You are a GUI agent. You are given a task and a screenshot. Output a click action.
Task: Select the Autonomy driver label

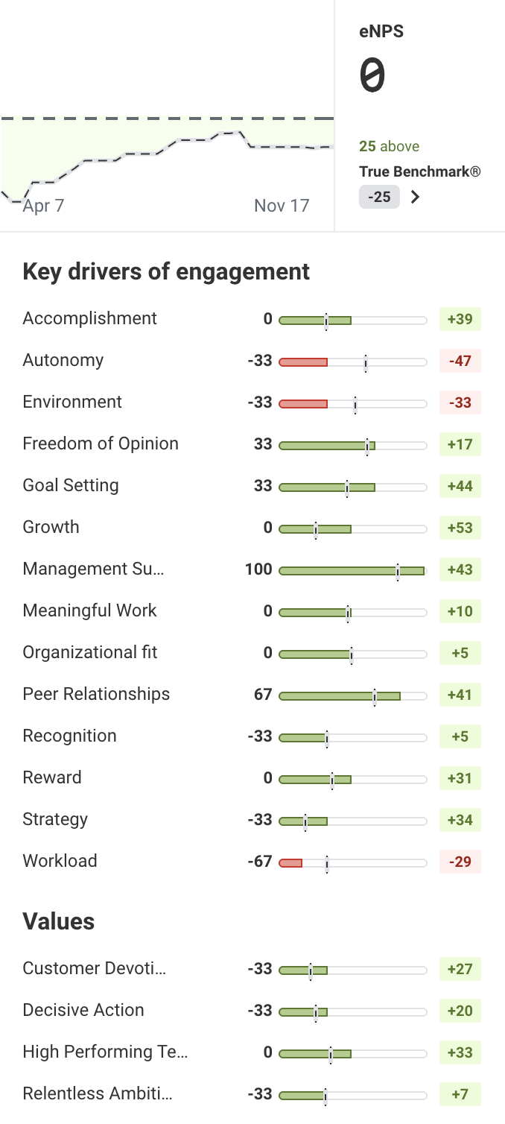pos(63,361)
